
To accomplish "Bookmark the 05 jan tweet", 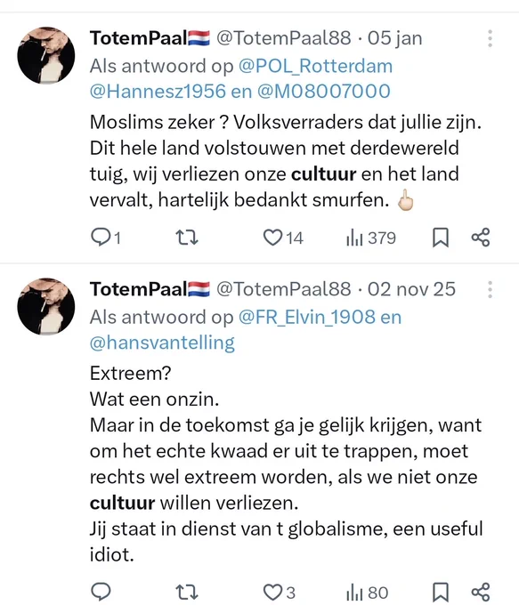I will click(x=441, y=238).
